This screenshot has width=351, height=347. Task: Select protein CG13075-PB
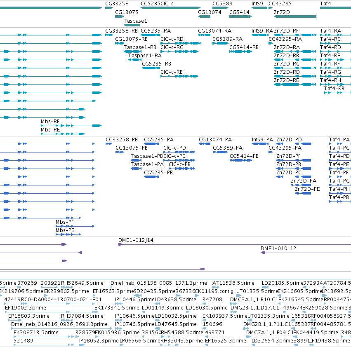coord(120,152)
